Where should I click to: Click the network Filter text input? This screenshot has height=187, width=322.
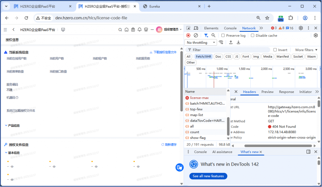point(230,50)
